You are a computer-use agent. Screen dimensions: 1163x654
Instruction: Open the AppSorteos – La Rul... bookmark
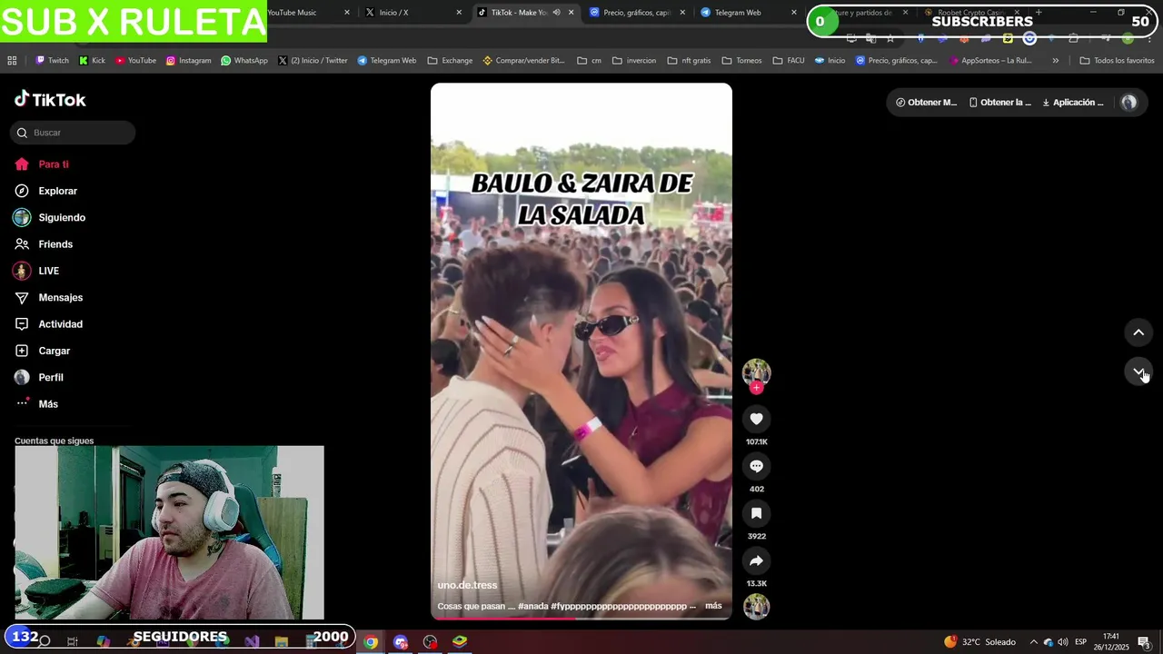tap(990, 61)
